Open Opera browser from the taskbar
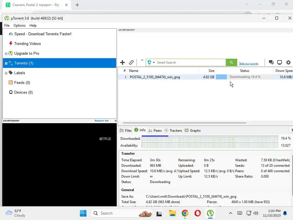The width and height of the screenshot is (293, 220). coord(197,213)
